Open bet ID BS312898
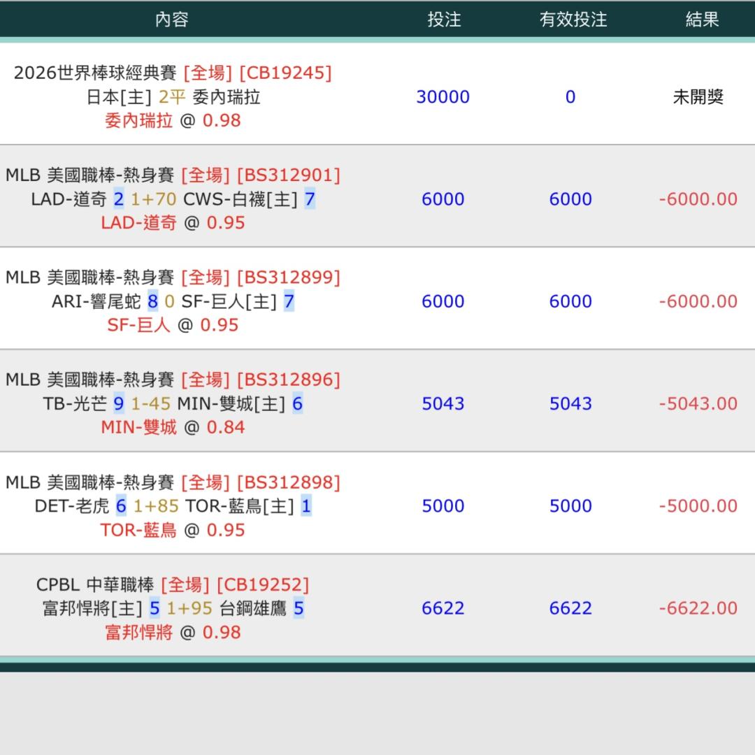Image resolution: width=755 pixels, height=755 pixels. point(288,482)
